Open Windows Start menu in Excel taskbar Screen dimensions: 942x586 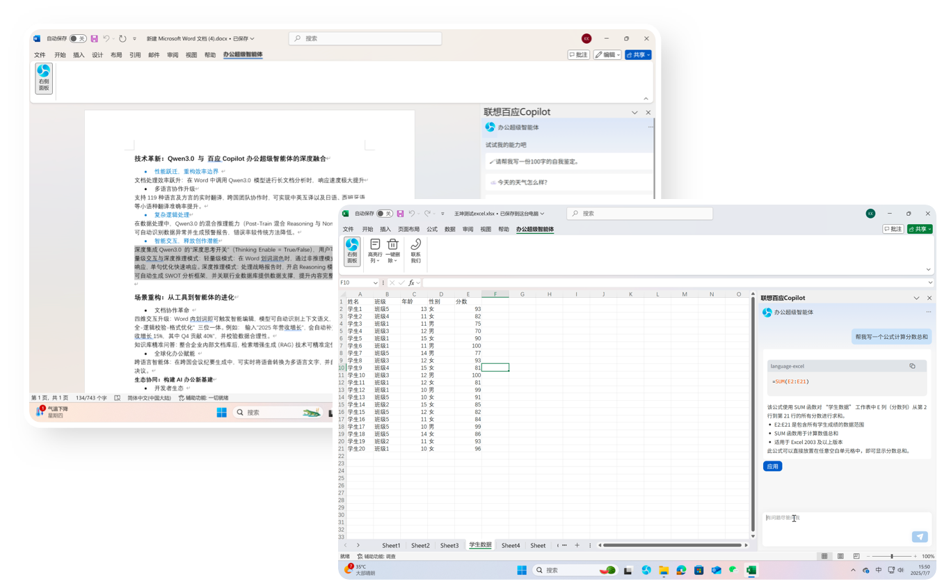pyautogui.click(x=522, y=570)
